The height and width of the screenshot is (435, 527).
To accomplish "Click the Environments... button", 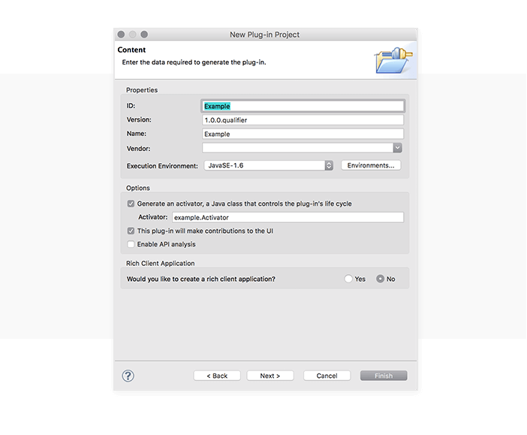I will coord(371,165).
